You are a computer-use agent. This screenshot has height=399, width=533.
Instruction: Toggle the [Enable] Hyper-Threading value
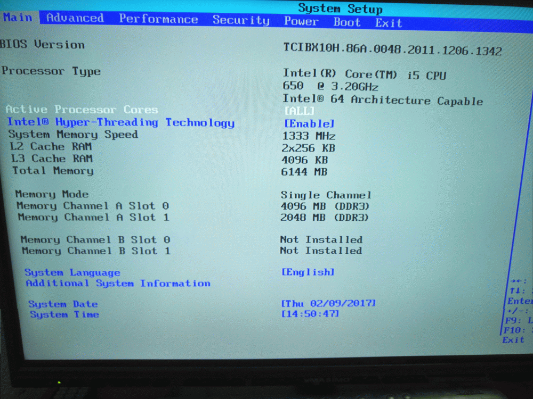pyautogui.click(x=309, y=123)
